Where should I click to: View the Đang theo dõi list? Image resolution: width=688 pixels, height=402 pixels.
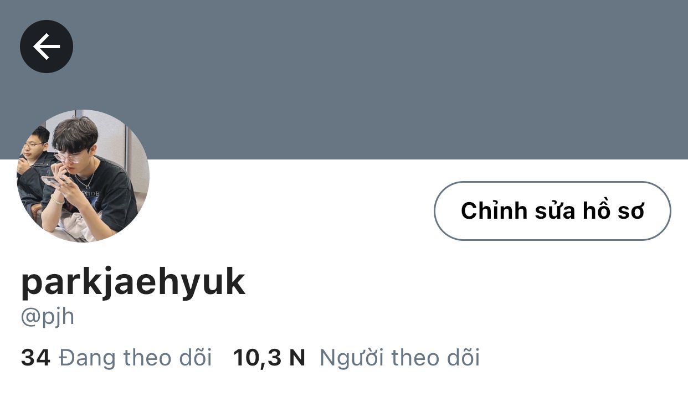pos(135,358)
